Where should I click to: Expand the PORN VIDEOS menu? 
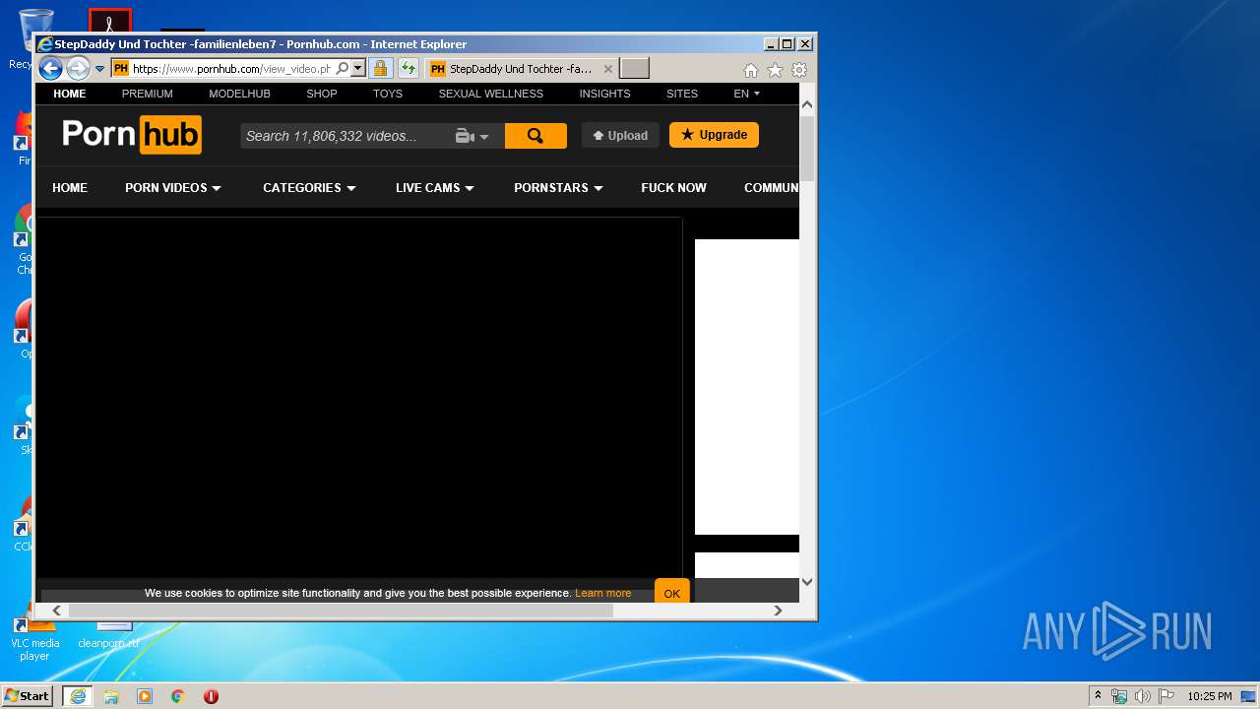pos(173,188)
